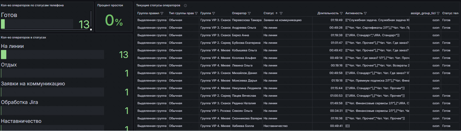Open Текущие статусы операторов panel title menu

point(158,6)
